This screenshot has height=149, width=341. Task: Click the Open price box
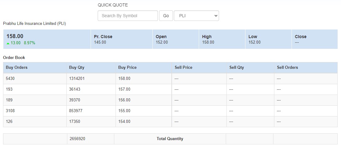coord(175,39)
